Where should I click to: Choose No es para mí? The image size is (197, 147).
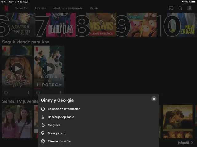(x=57, y=133)
